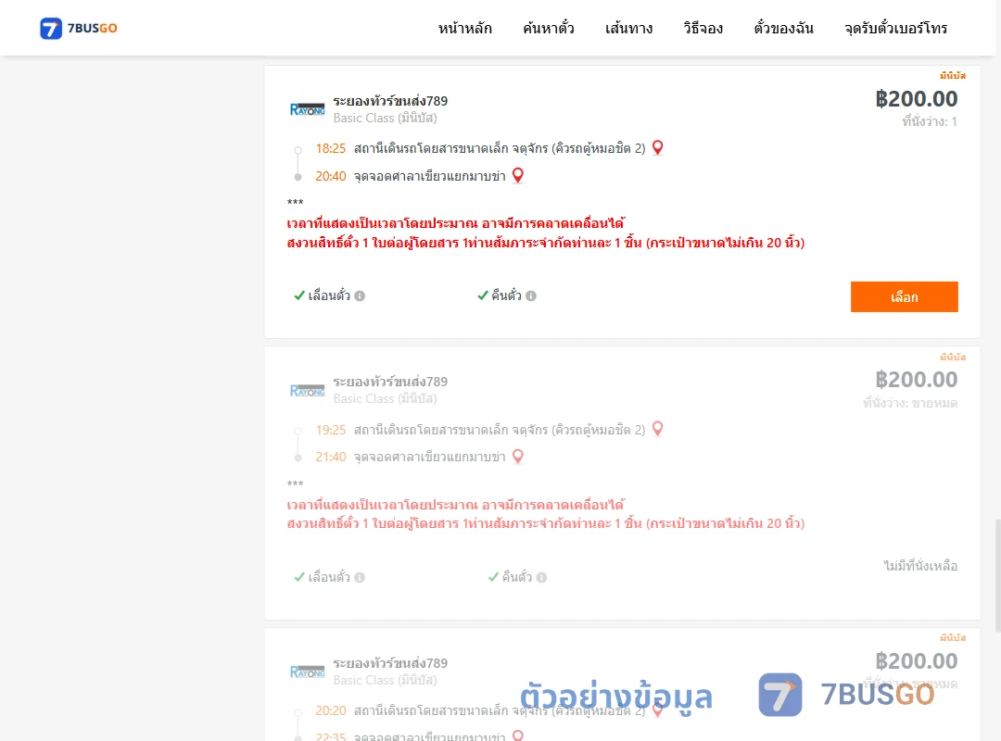This screenshot has width=1001, height=741.
Task: Click the 21:40 arrival time
Action: click(x=330, y=457)
